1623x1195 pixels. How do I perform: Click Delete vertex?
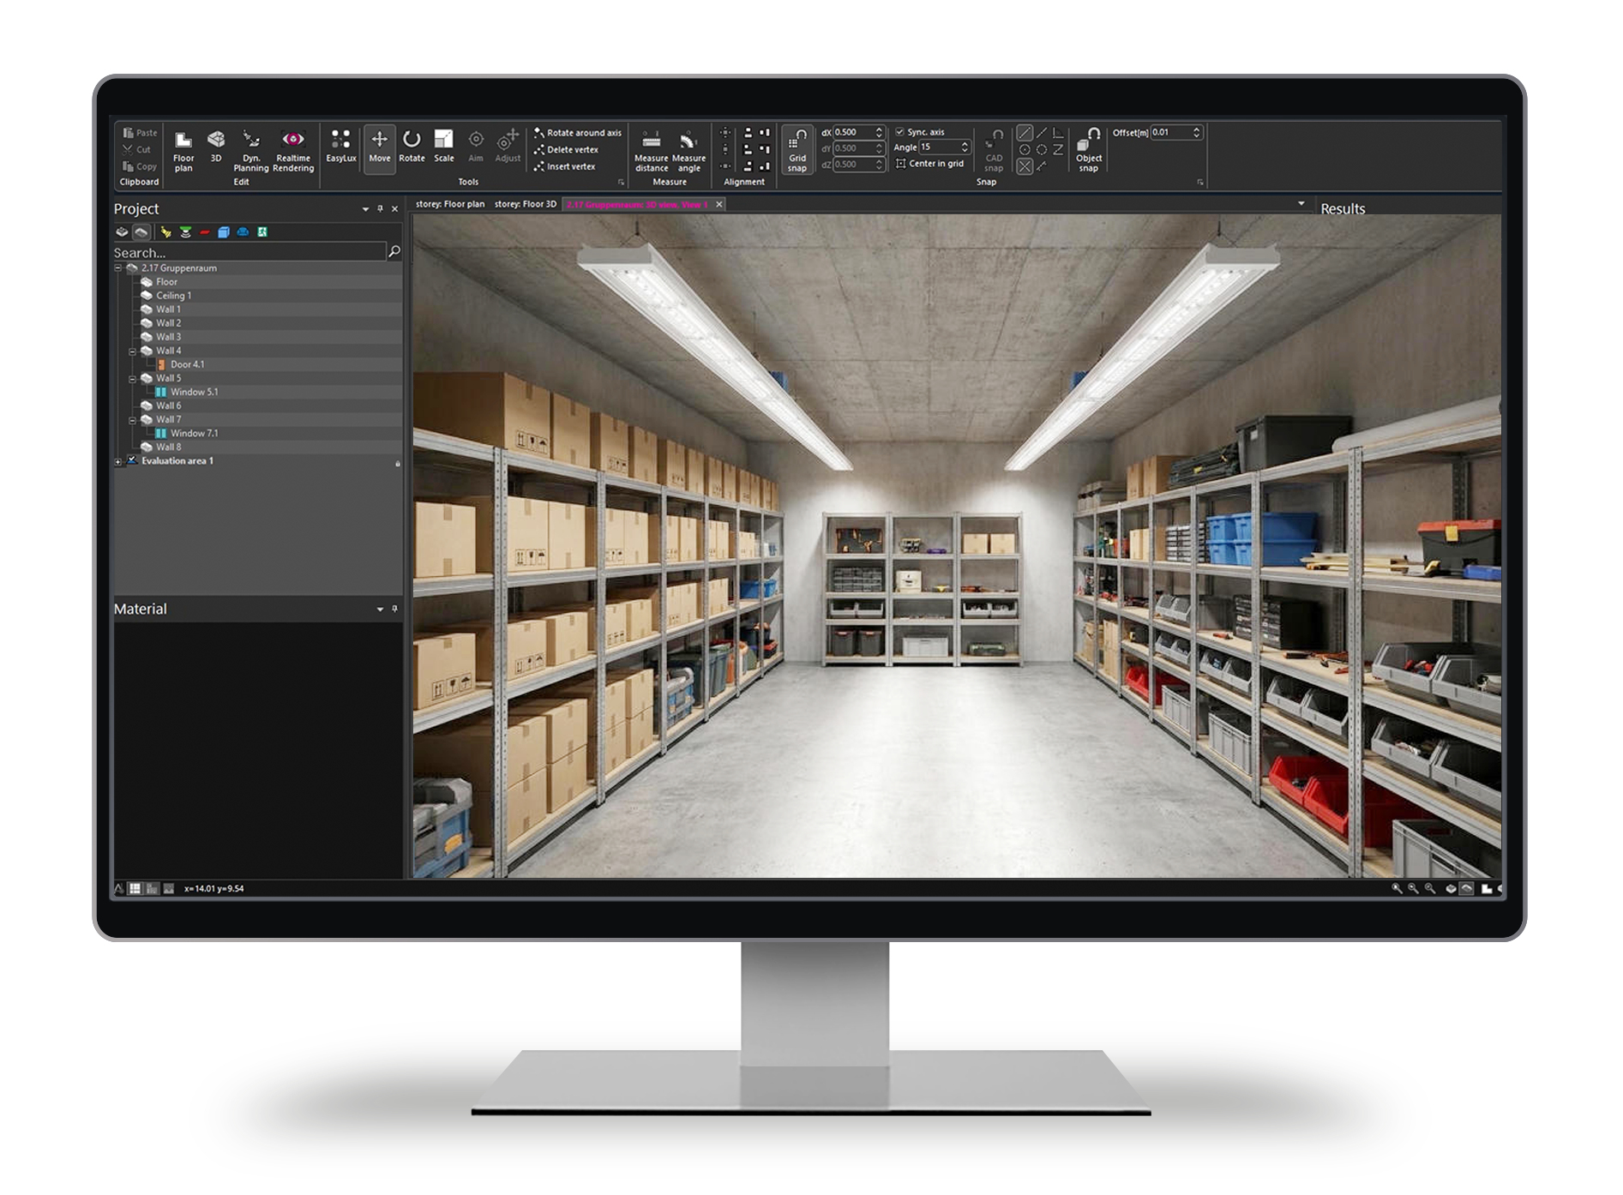coord(566,150)
